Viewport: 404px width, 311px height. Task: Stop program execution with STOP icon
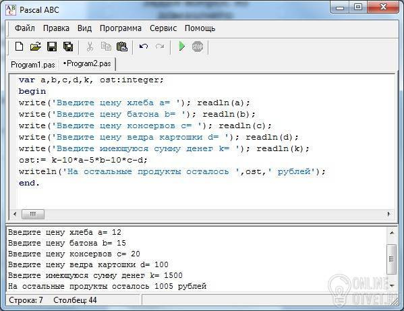(198, 47)
